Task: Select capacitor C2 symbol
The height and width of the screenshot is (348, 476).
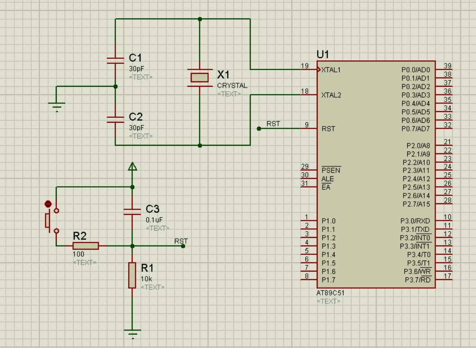Action: point(115,120)
